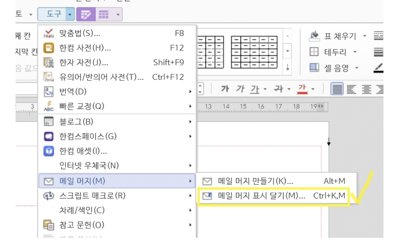Toggle bold 가 formatting

(225, 89)
